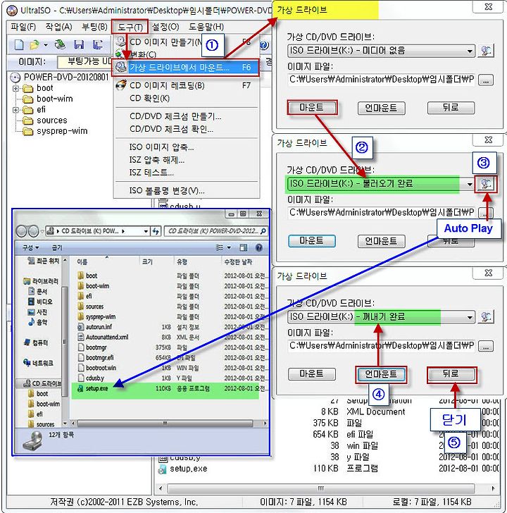
Task: Open the 구성 dropdown in Explorer
Action: pos(31,247)
